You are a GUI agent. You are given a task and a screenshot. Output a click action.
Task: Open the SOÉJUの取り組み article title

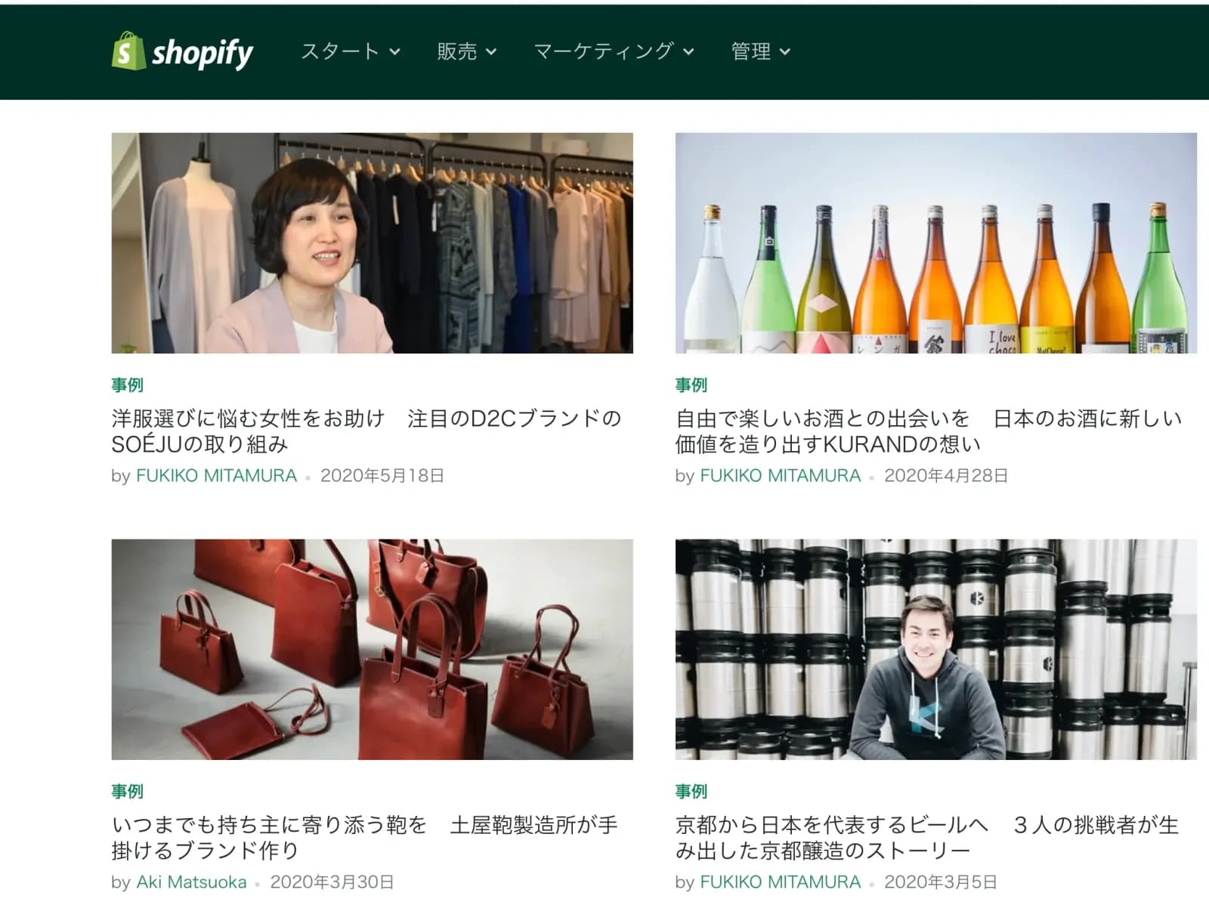[366, 431]
